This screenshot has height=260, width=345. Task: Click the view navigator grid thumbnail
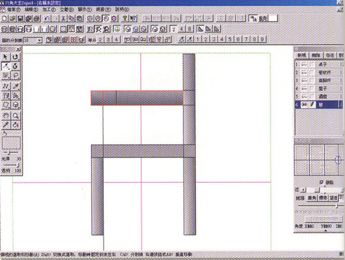[319, 159]
